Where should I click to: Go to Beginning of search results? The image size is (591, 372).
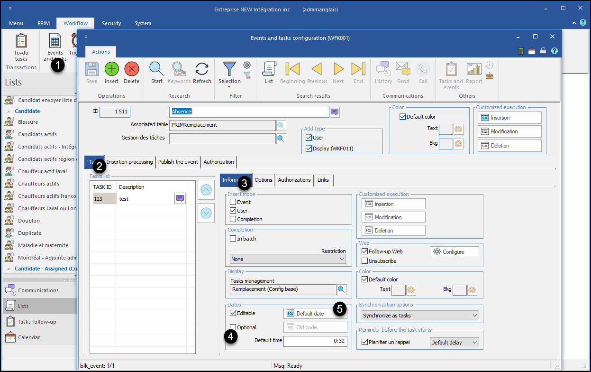(x=292, y=69)
